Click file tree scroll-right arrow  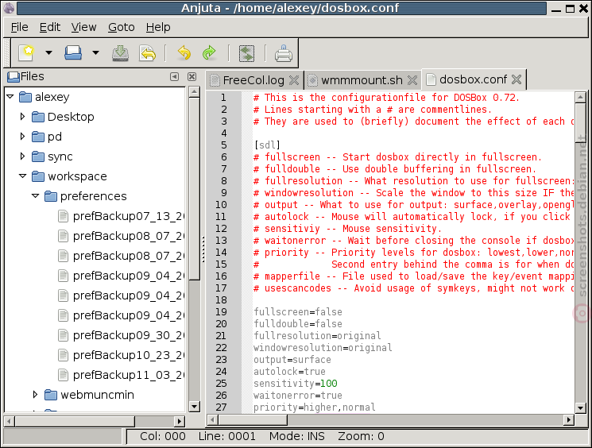point(180,421)
